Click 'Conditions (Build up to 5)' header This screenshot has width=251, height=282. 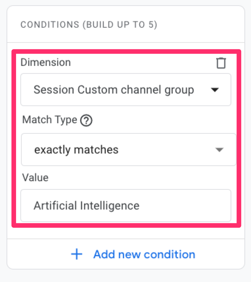point(89,25)
